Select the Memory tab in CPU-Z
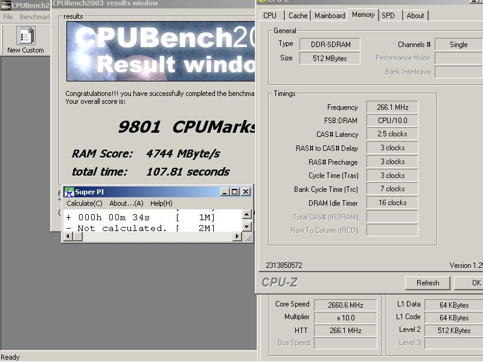 coord(363,14)
